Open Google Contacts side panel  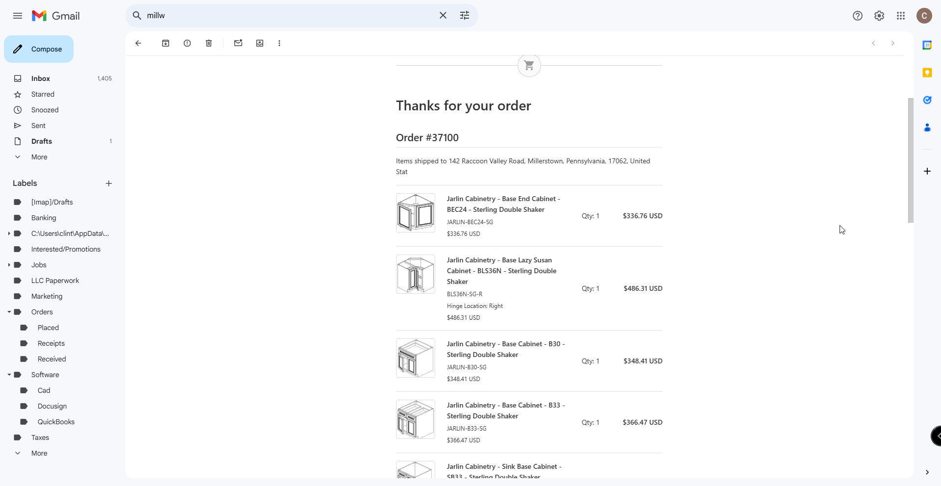[x=927, y=128]
